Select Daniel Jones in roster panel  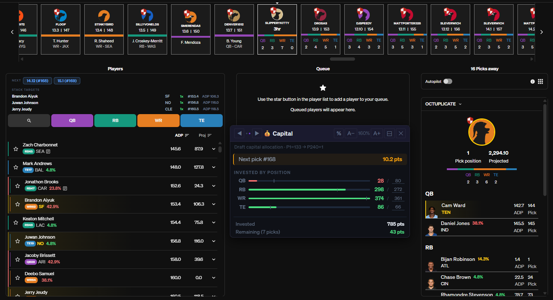pos(482,227)
